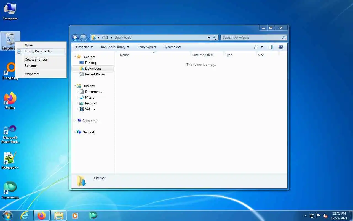Collapse the Libraries tree group
Screen dimensions: 353x221
point(75,86)
